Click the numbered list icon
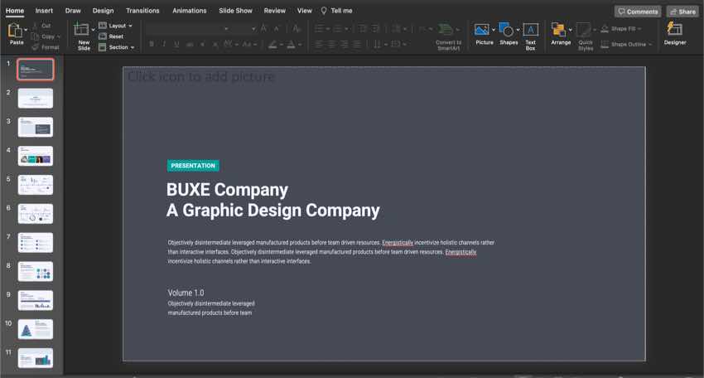Screen dimensions: 704x378 (337, 29)
